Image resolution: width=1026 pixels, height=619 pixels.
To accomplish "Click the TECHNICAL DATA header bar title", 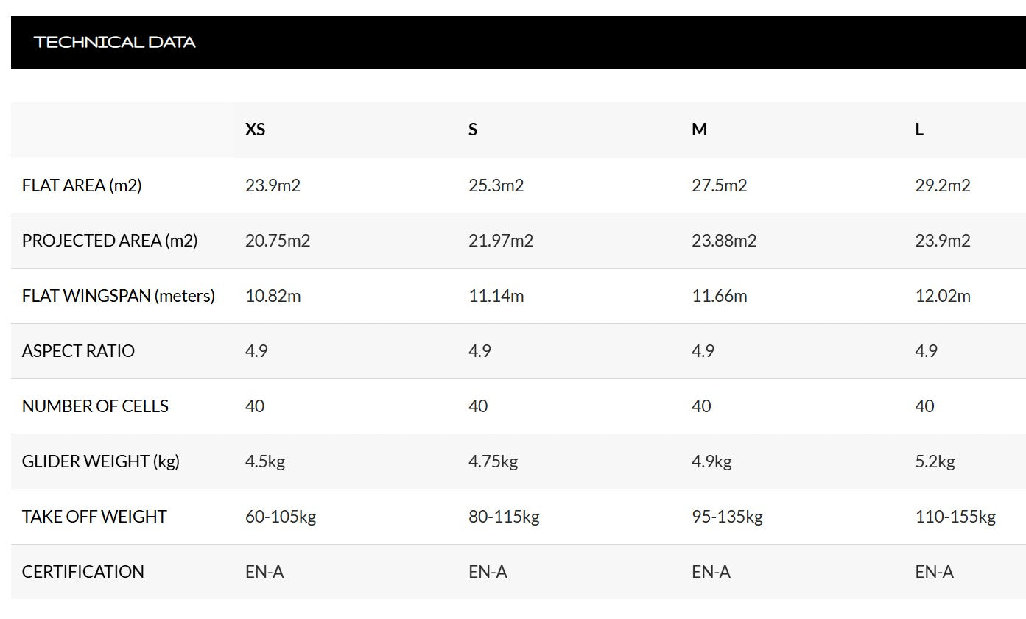I will pyautogui.click(x=115, y=43).
